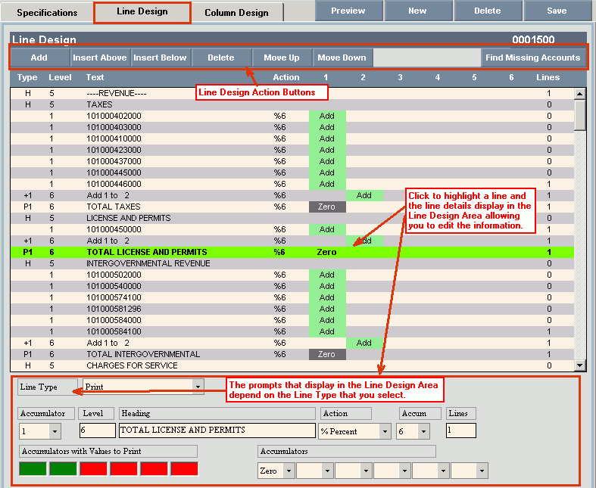Move the selected line up
This screenshot has width=596, height=488.
click(x=281, y=58)
